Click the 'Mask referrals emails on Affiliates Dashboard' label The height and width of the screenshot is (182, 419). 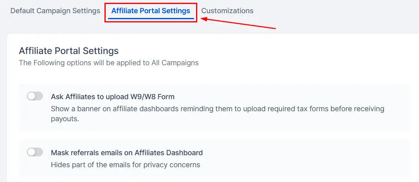pyautogui.click(x=127, y=153)
